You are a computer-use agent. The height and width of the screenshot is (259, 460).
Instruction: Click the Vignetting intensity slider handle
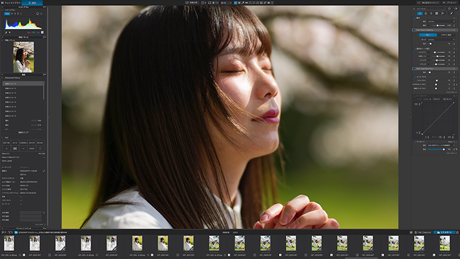tap(443, 149)
